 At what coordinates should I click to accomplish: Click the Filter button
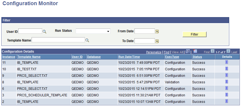(x=194, y=34)
